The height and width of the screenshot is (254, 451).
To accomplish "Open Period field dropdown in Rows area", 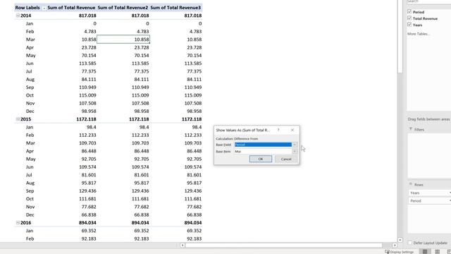I will point(450,200).
